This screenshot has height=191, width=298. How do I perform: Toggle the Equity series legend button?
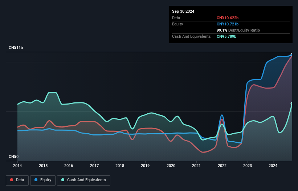[43, 180]
